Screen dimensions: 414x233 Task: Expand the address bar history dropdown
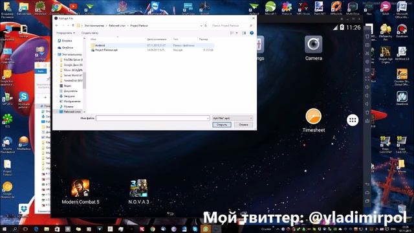coord(201,26)
